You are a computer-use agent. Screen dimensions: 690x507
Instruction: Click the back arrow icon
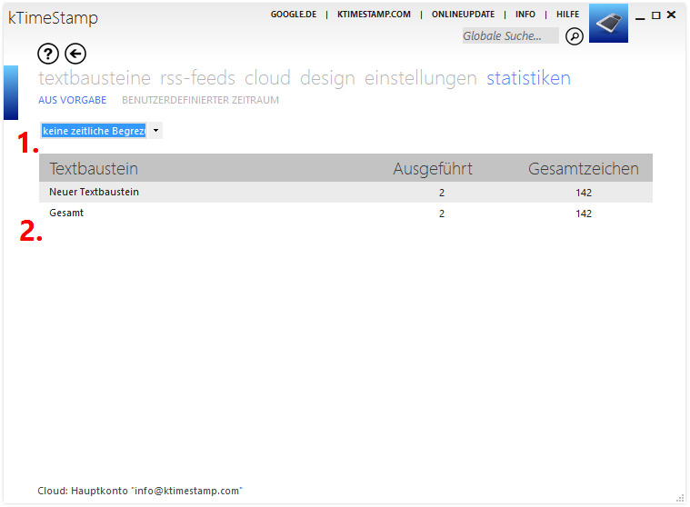[75, 55]
